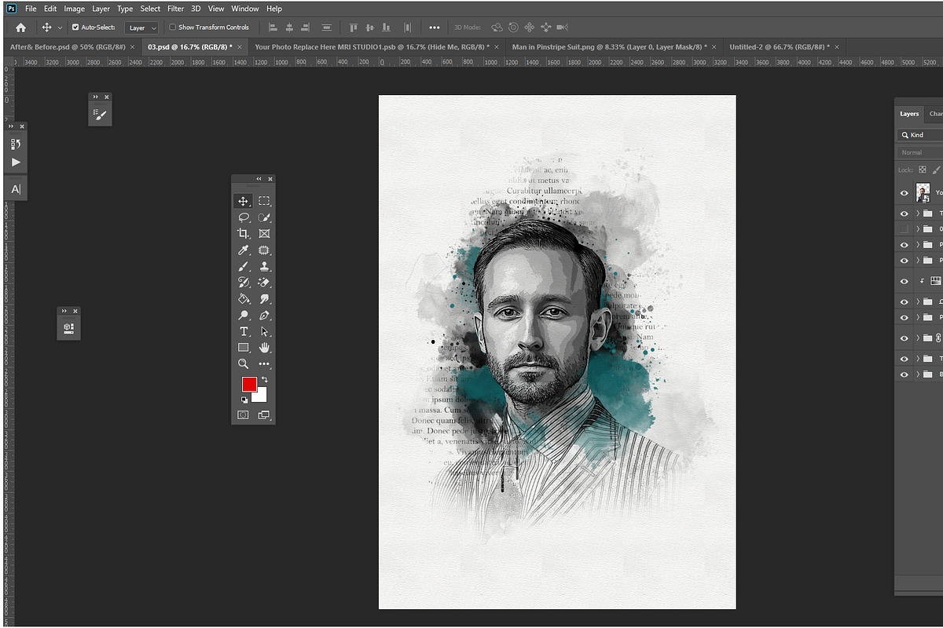Screen dimensions: 943x628
Task: Collapse the Brush Settings floating panel arrows
Action: tap(96, 97)
